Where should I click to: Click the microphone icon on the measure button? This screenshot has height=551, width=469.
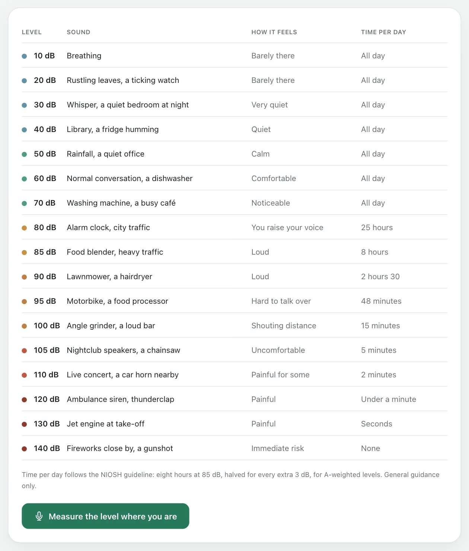coord(39,516)
